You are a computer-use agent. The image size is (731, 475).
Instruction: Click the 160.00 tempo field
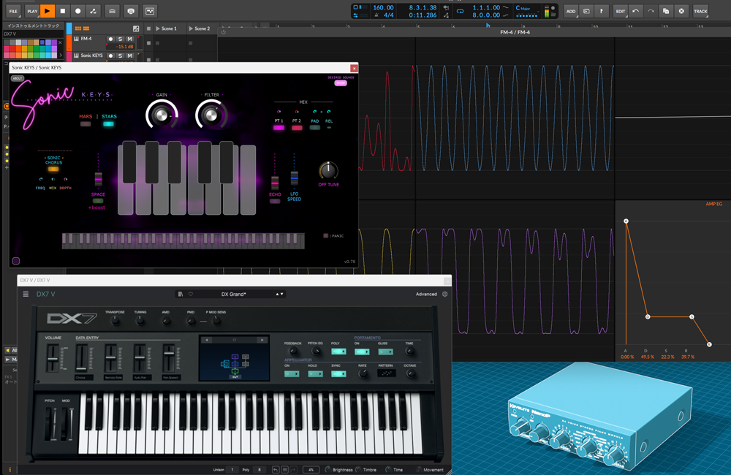(383, 7)
